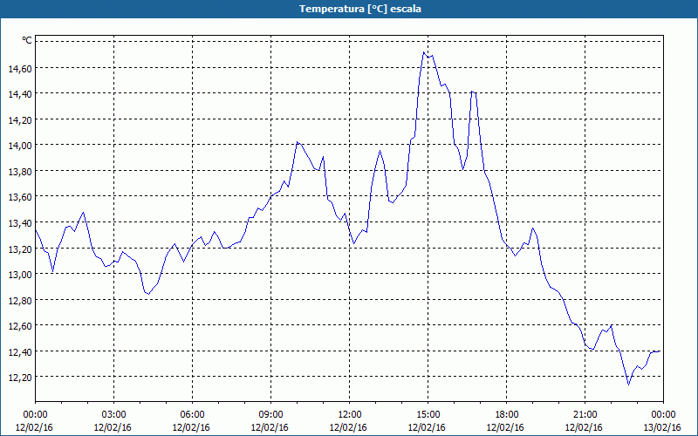The width and height of the screenshot is (698, 436).
Task: Click the 14,60 y-axis value
Action: tap(20, 68)
